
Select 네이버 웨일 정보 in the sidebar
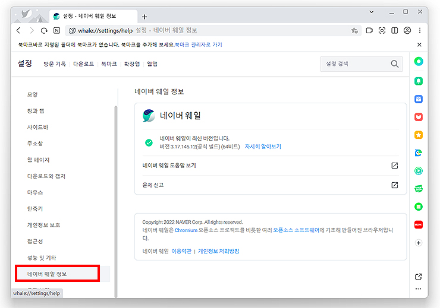tap(47, 274)
